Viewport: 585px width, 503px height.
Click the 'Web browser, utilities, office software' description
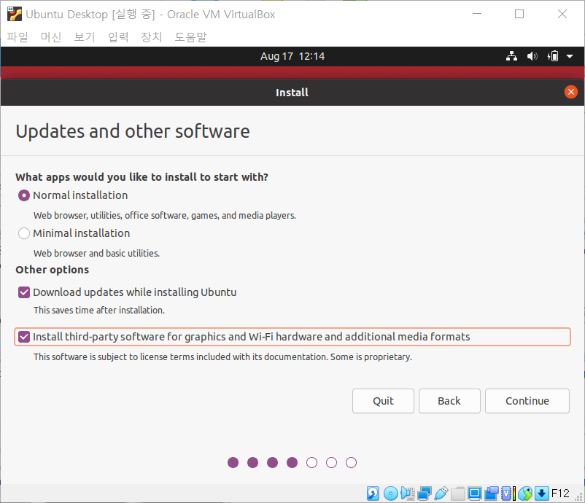[x=165, y=216]
